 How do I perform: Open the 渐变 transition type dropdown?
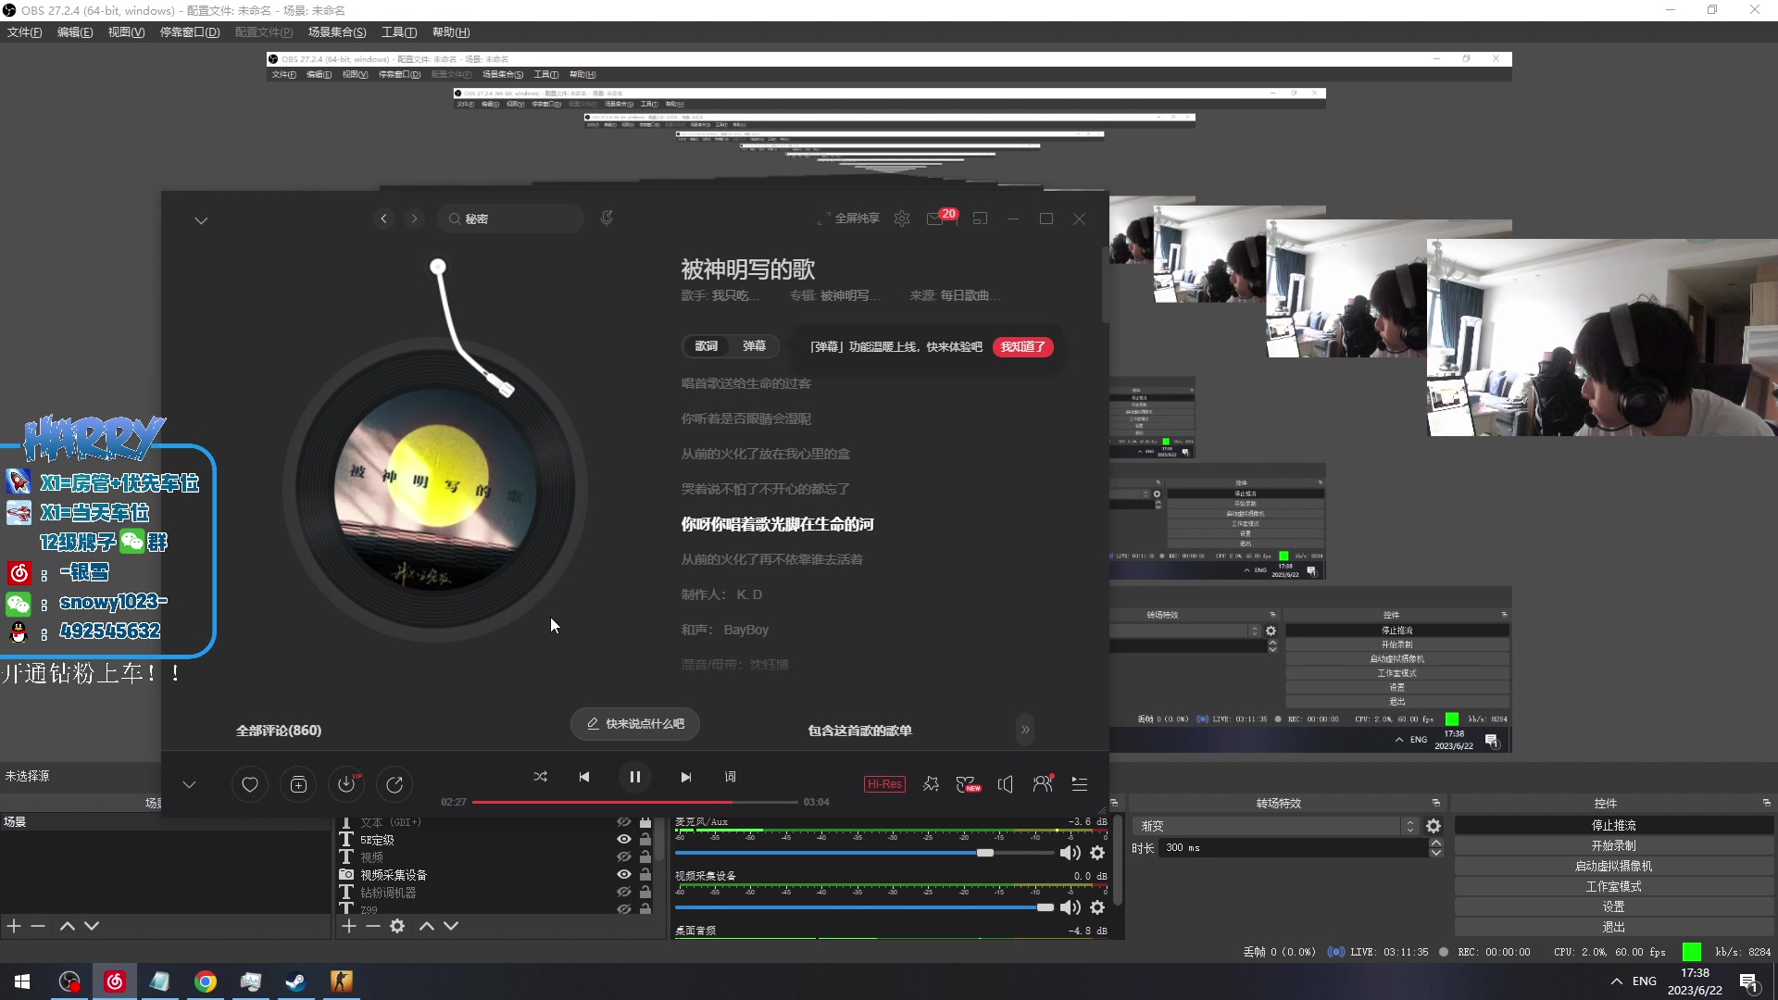(1275, 826)
